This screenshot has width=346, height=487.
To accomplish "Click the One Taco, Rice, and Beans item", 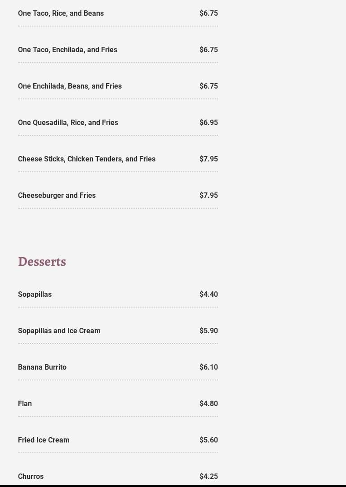I will click(61, 13).
